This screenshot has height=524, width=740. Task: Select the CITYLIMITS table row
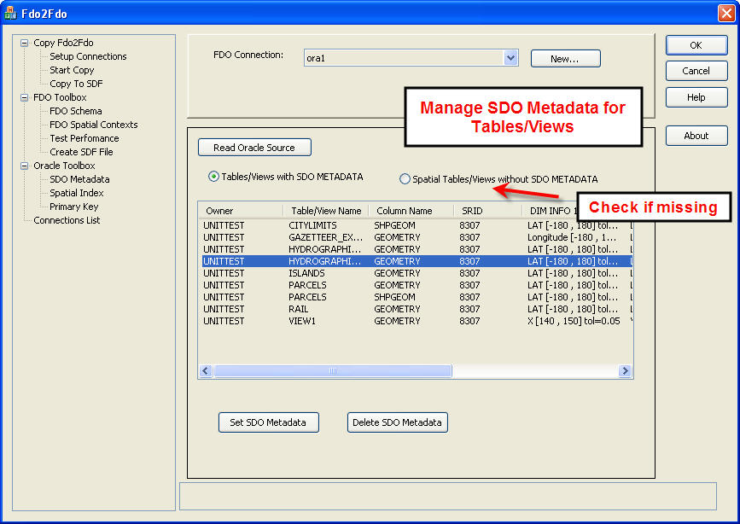click(x=417, y=225)
